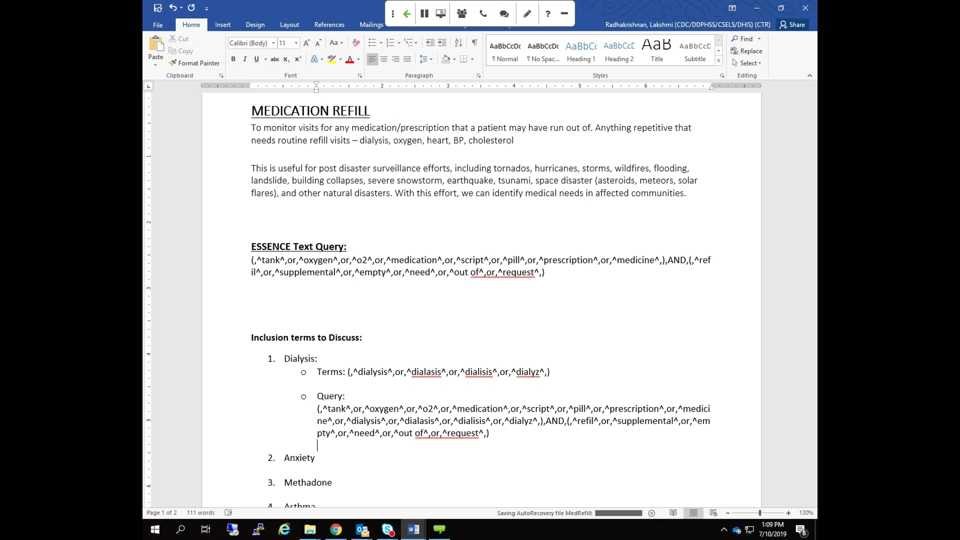Increase paragraph indent
Viewport: 960px width, 540px height.
pyautogui.click(x=442, y=43)
